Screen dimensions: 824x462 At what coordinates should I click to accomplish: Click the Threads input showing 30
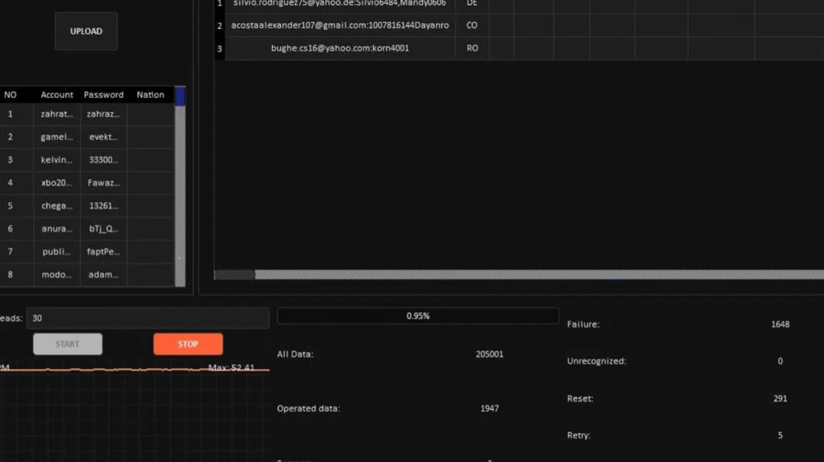[x=149, y=317]
